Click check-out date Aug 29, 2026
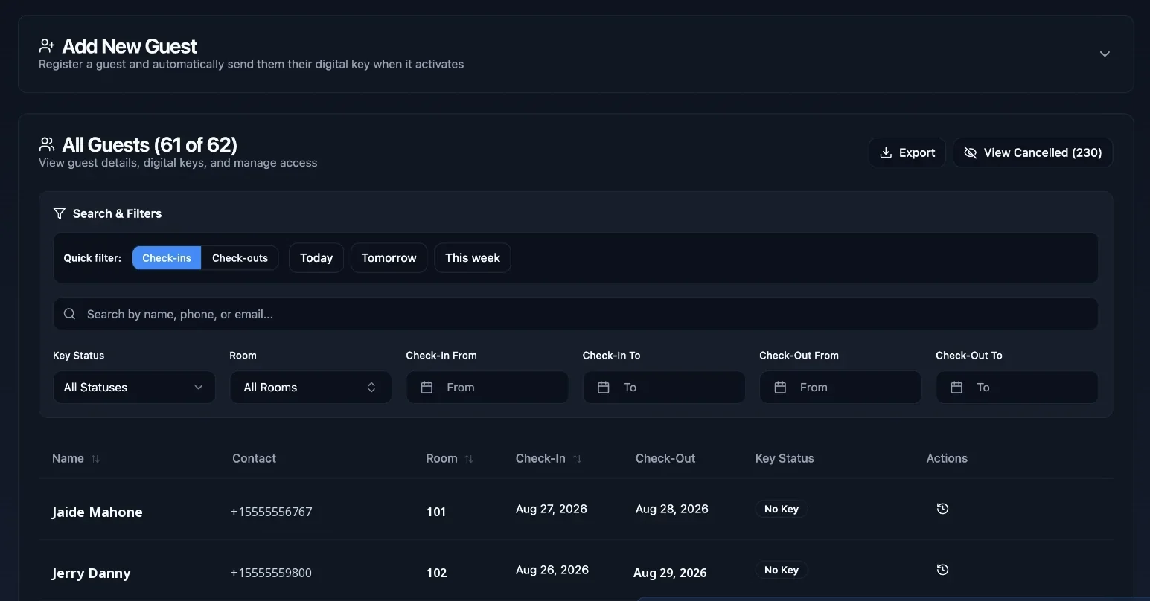 pyautogui.click(x=670, y=573)
